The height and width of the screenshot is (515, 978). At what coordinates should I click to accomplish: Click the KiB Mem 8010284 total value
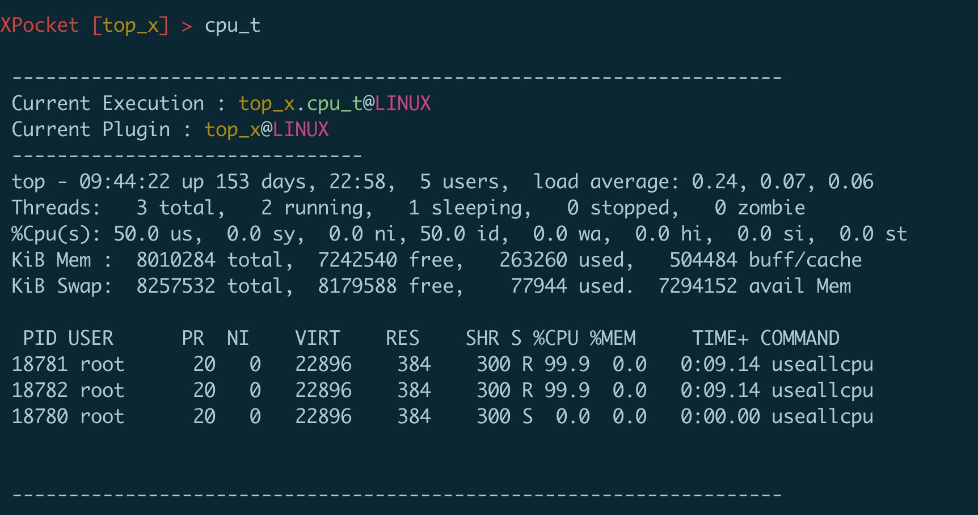coord(210,260)
